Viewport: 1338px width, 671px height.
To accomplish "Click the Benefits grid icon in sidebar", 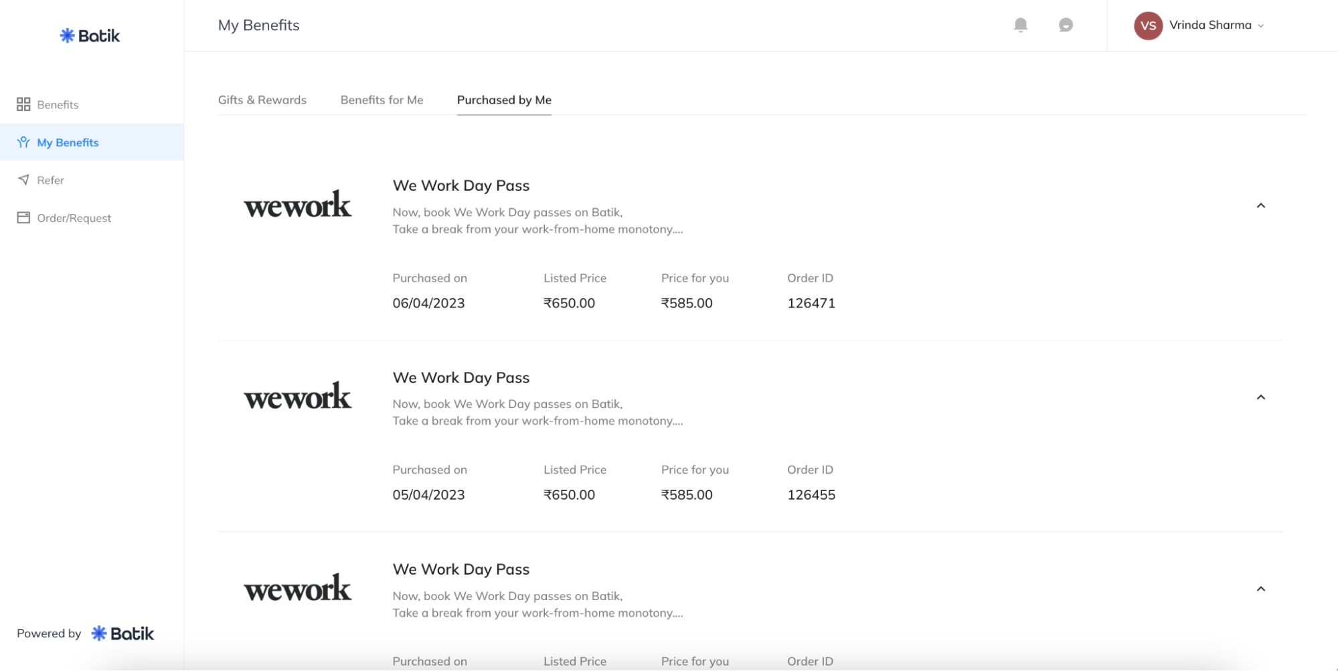I will (23, 104).
